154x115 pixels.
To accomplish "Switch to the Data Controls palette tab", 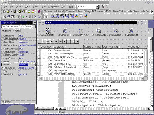I will pos(120,11).
